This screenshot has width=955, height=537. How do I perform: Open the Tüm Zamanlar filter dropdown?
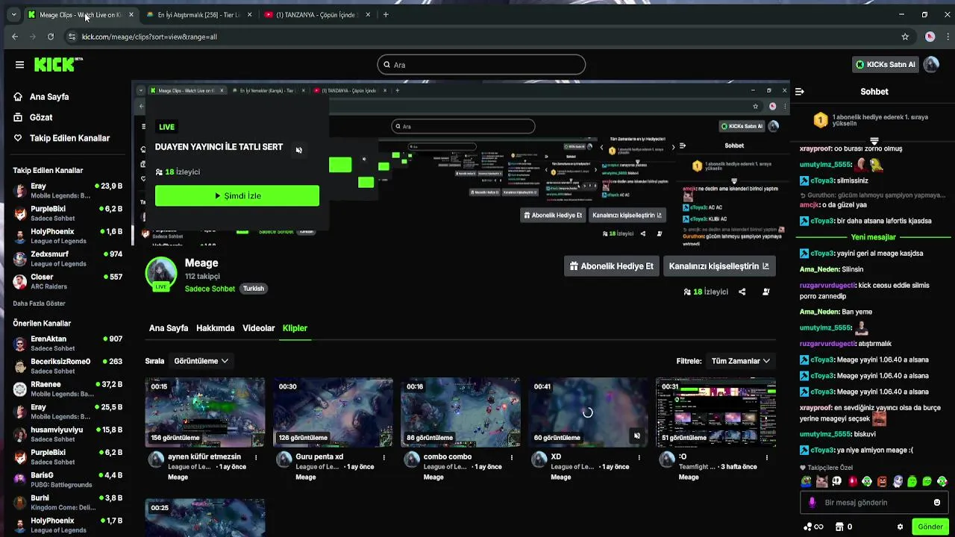pos(741,361)
